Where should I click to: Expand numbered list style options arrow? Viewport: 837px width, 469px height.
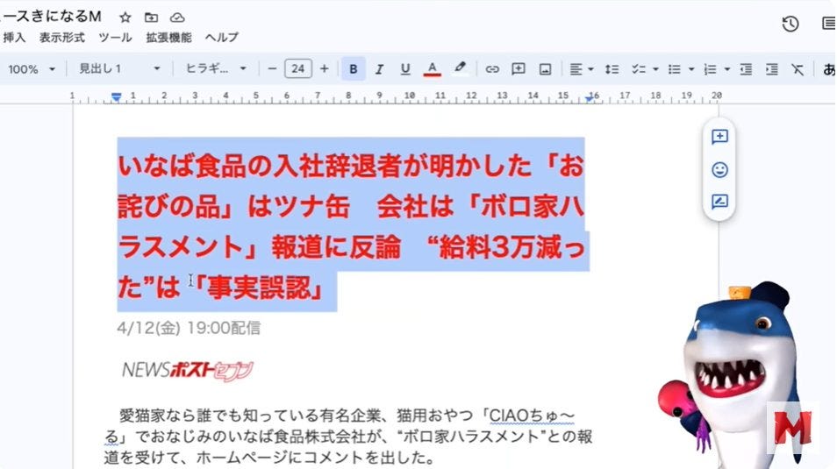727,69
